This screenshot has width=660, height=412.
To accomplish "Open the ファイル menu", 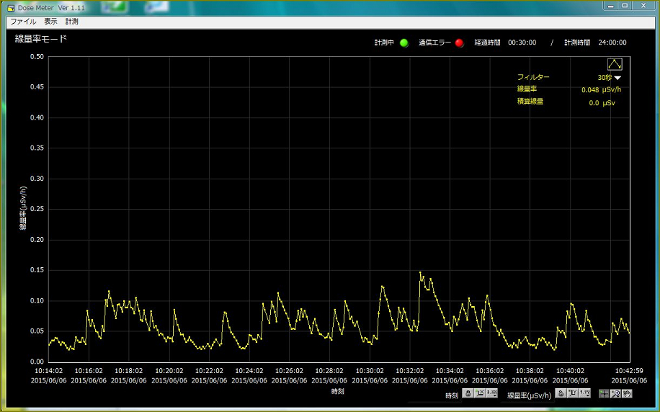I will 23,22.
